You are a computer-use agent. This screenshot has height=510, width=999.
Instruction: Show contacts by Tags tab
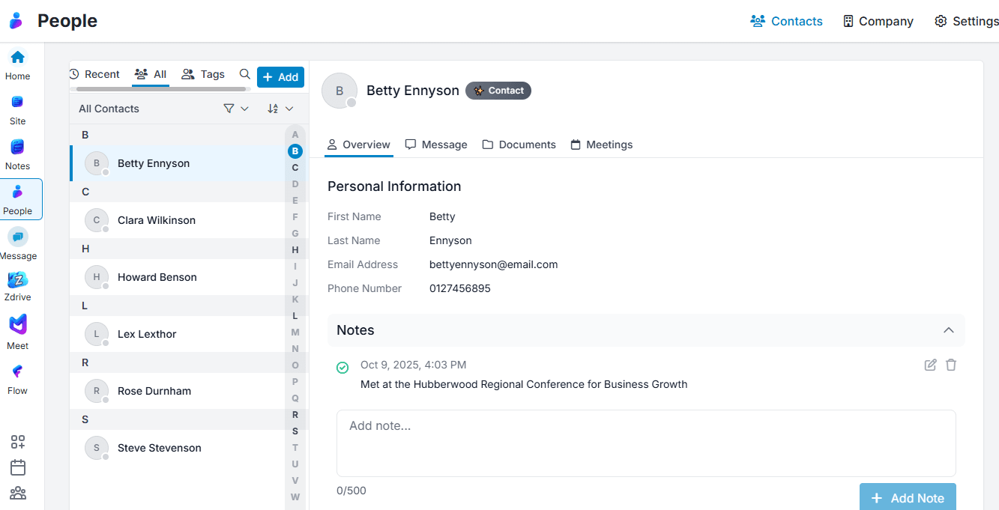tap(203, 74)
